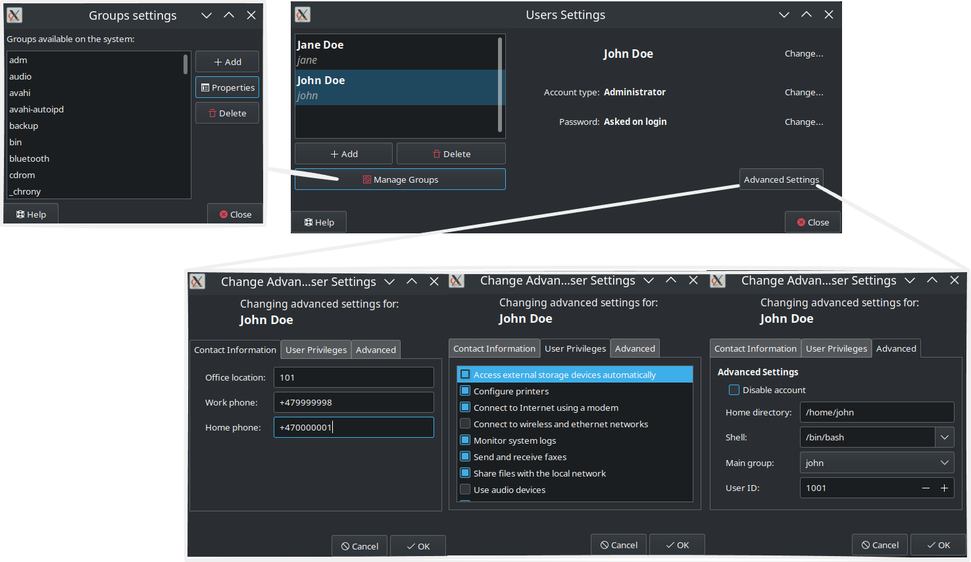Open the Advanced Settings button
This screenshot has height=562, width=971.
782,179
